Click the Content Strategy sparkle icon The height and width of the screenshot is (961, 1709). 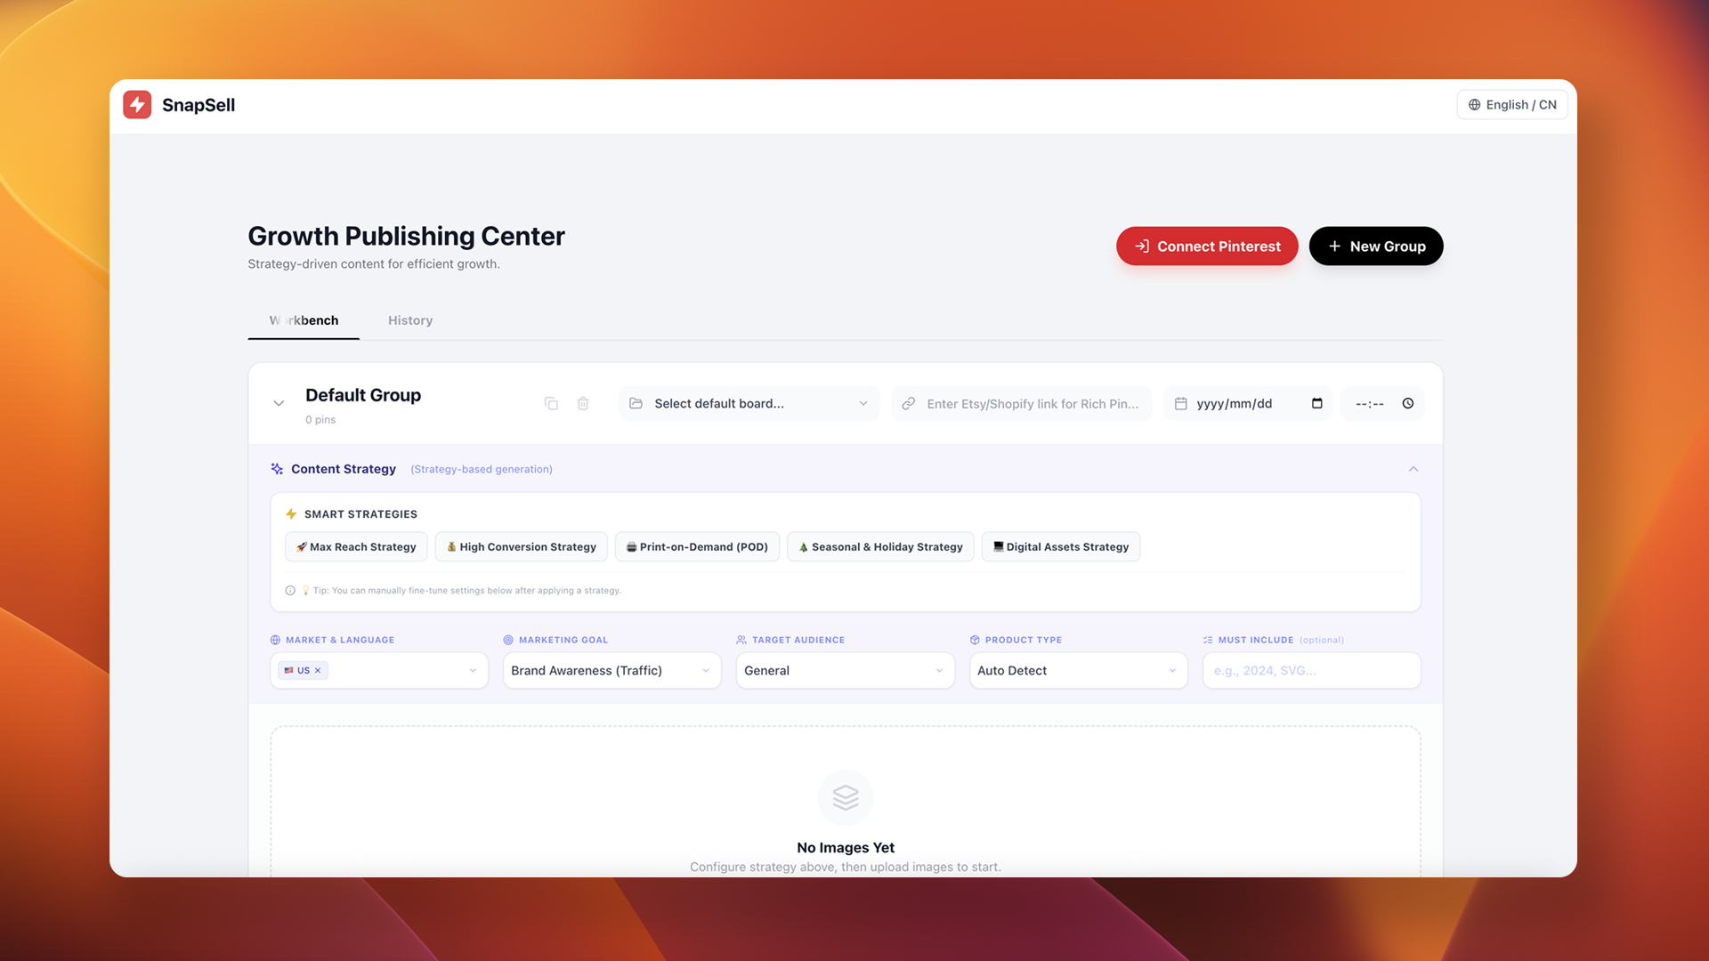pos(277,469)
